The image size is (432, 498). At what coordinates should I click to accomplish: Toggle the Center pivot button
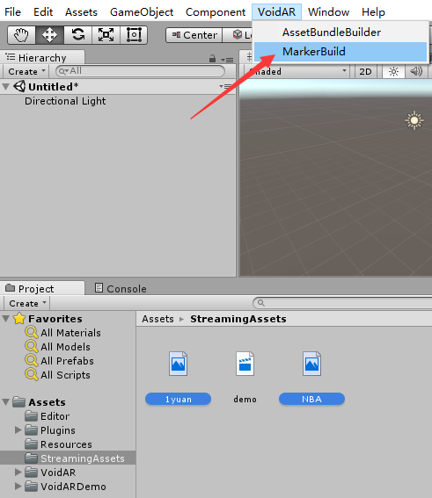tap(194, 35)
